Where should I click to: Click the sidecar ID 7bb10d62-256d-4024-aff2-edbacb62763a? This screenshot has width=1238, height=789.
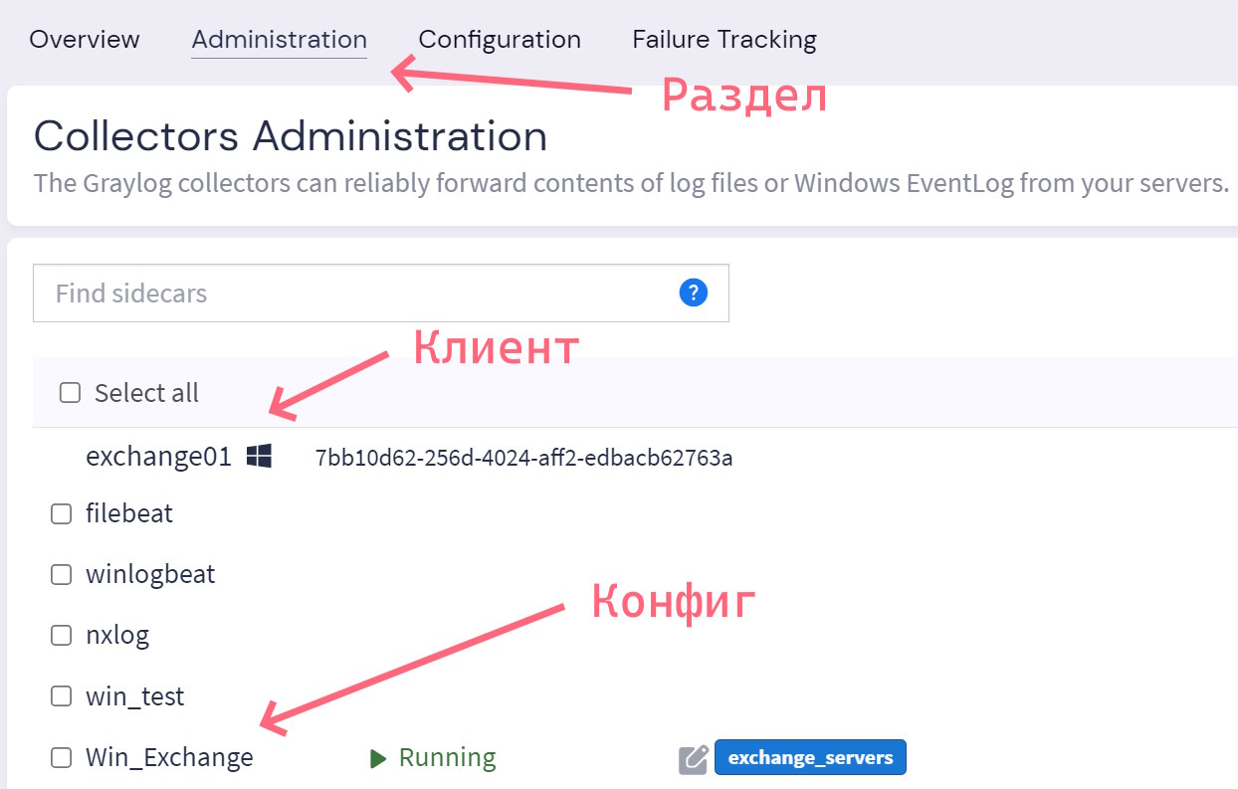(x=523, y=458)
